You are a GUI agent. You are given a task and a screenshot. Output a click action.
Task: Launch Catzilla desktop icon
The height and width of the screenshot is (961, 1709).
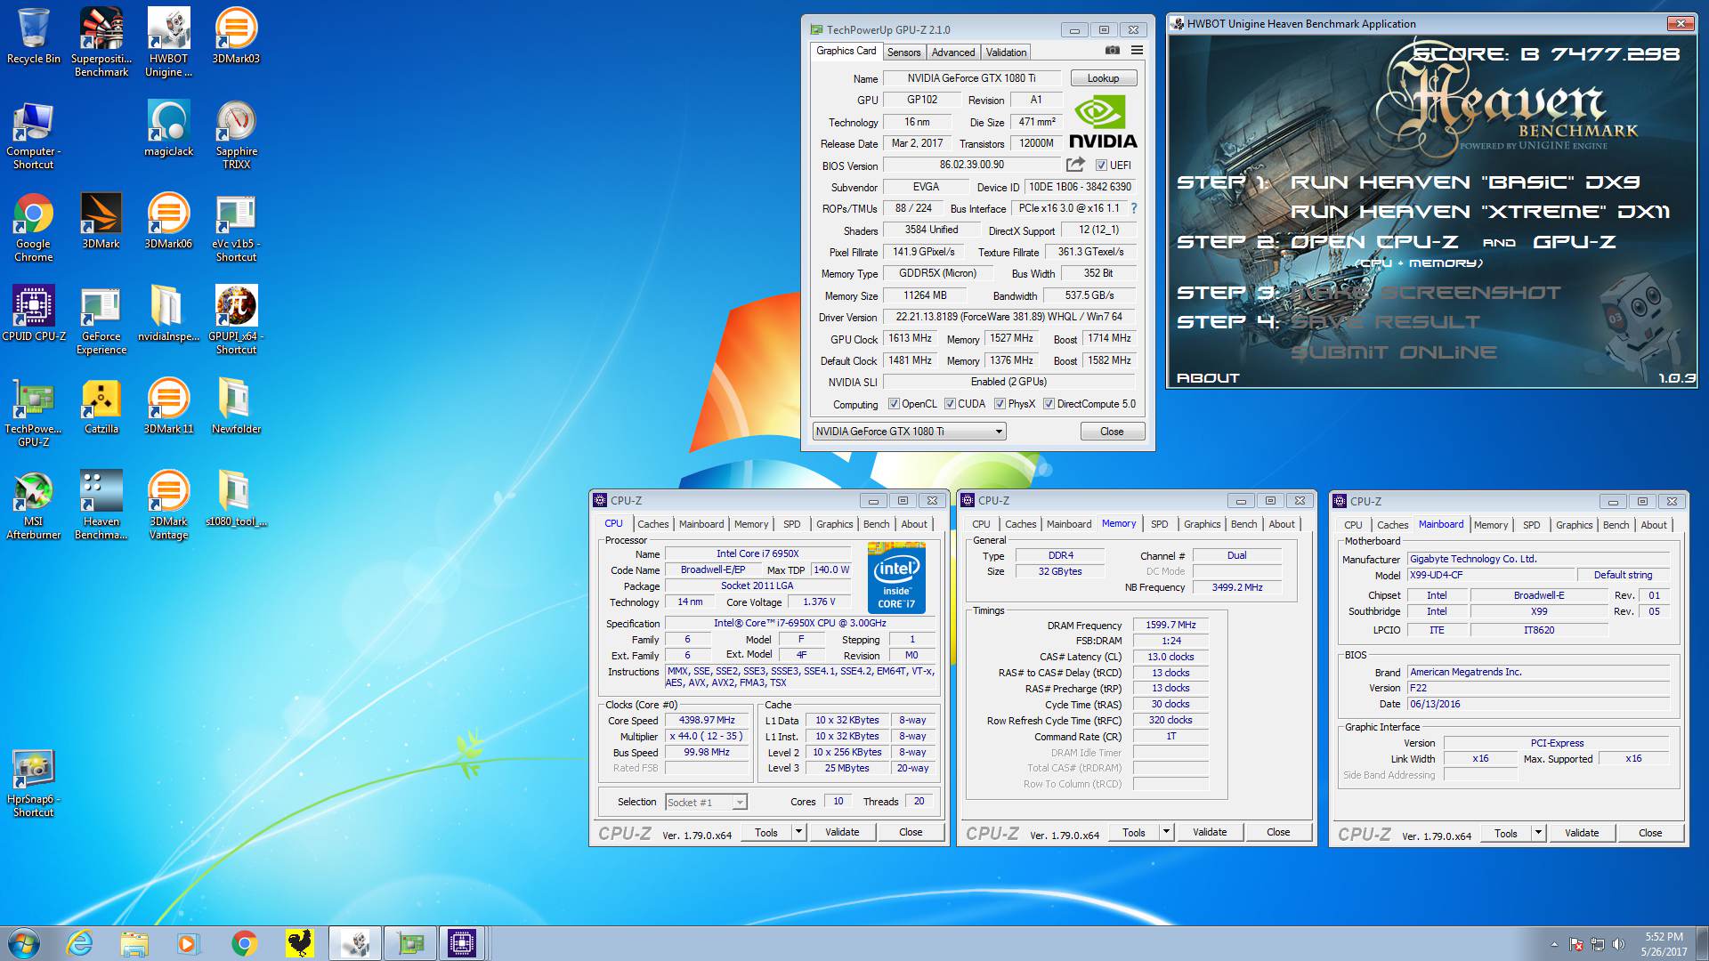(x=101, y=407)
